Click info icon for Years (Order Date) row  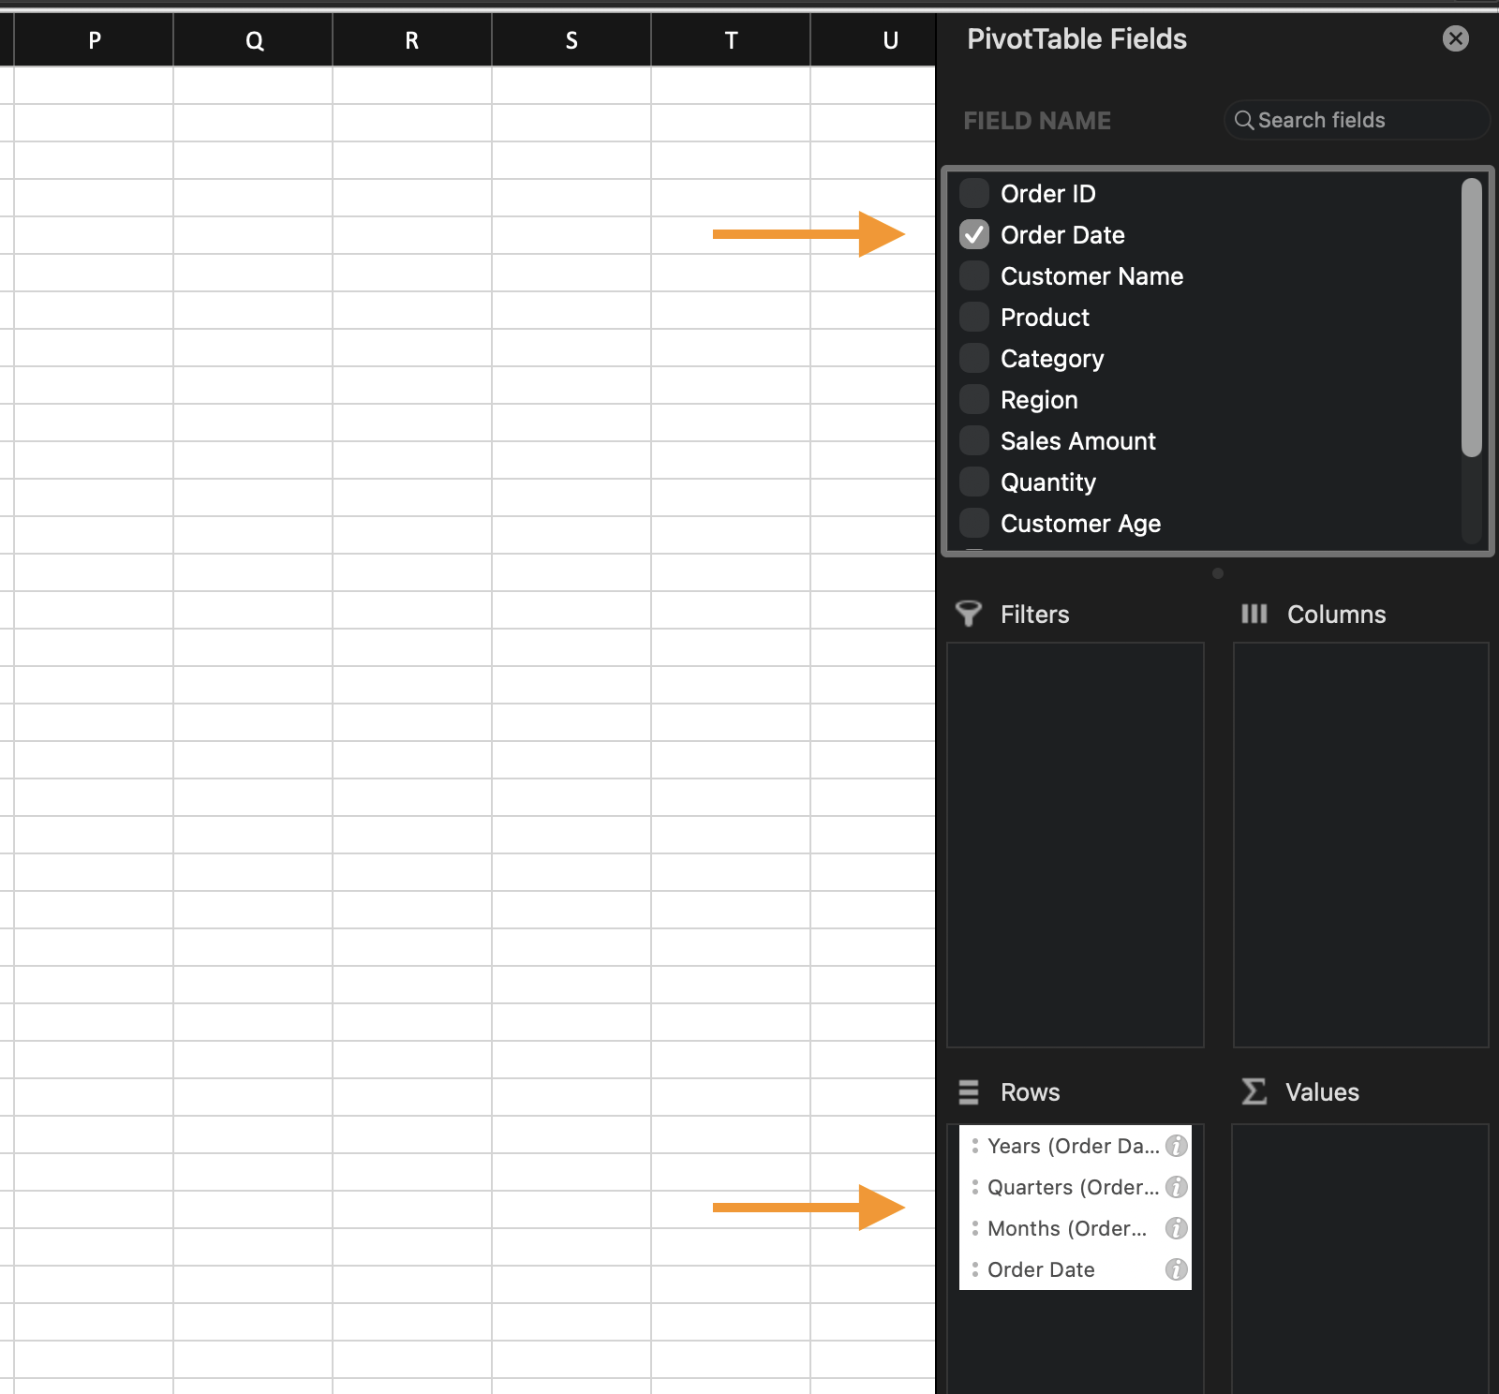tap(1176, 1146)
